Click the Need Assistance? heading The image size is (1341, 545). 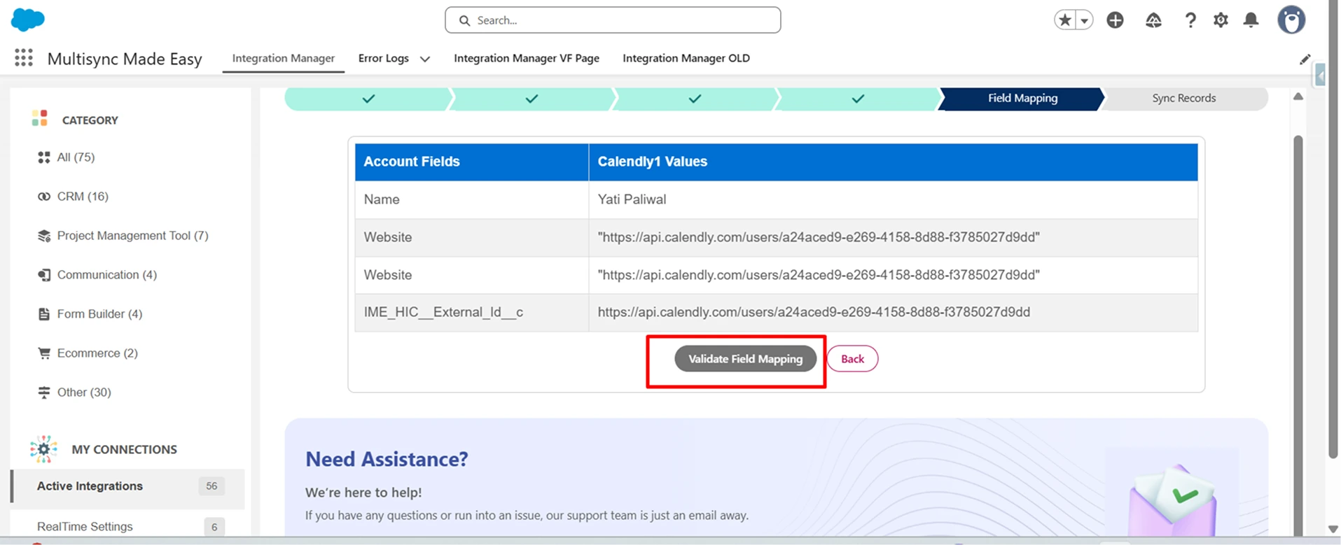click(387, 459)
